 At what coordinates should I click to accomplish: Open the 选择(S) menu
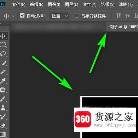point(108,5)
